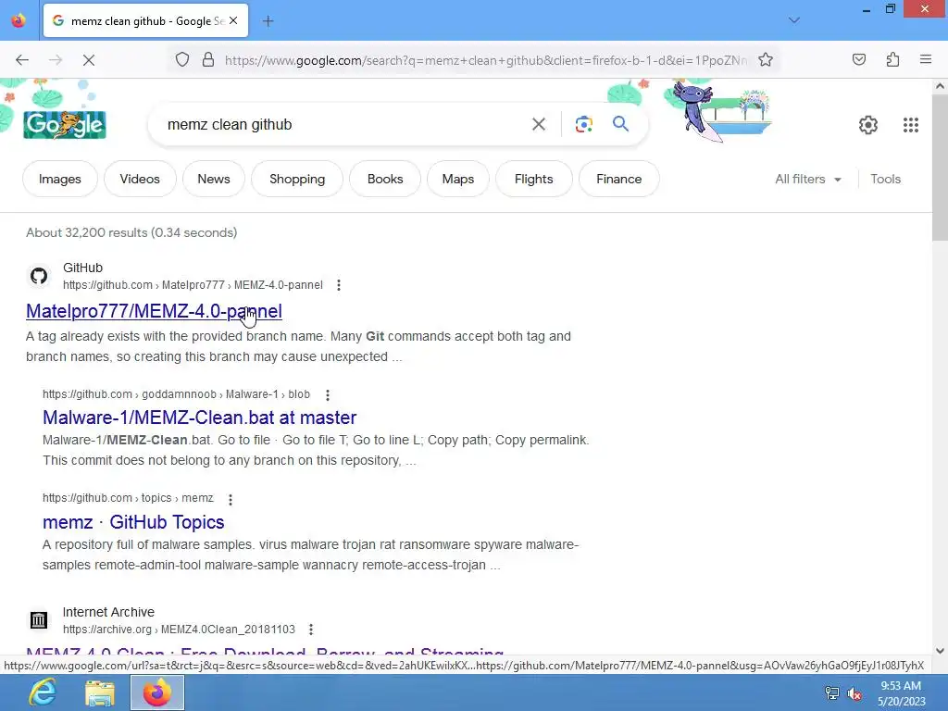This screenshot has height=711, width=948.
Task: Open Google apps grid
Action: 911,125
